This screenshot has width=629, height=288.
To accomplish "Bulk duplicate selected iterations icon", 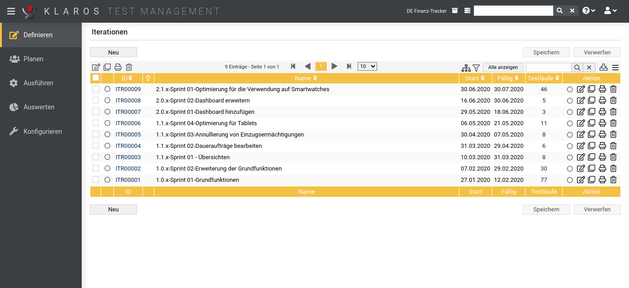I will [107, 67].
